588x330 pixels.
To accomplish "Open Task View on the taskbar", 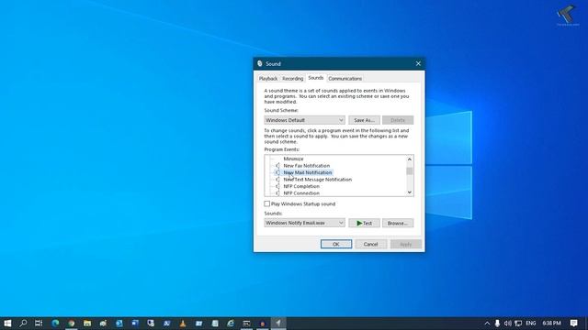I will point(39,324).
